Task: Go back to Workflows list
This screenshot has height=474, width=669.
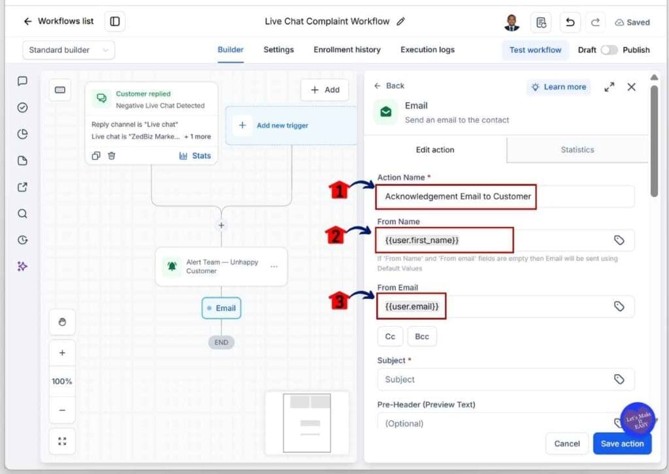Action: click(x=58, y=22)
